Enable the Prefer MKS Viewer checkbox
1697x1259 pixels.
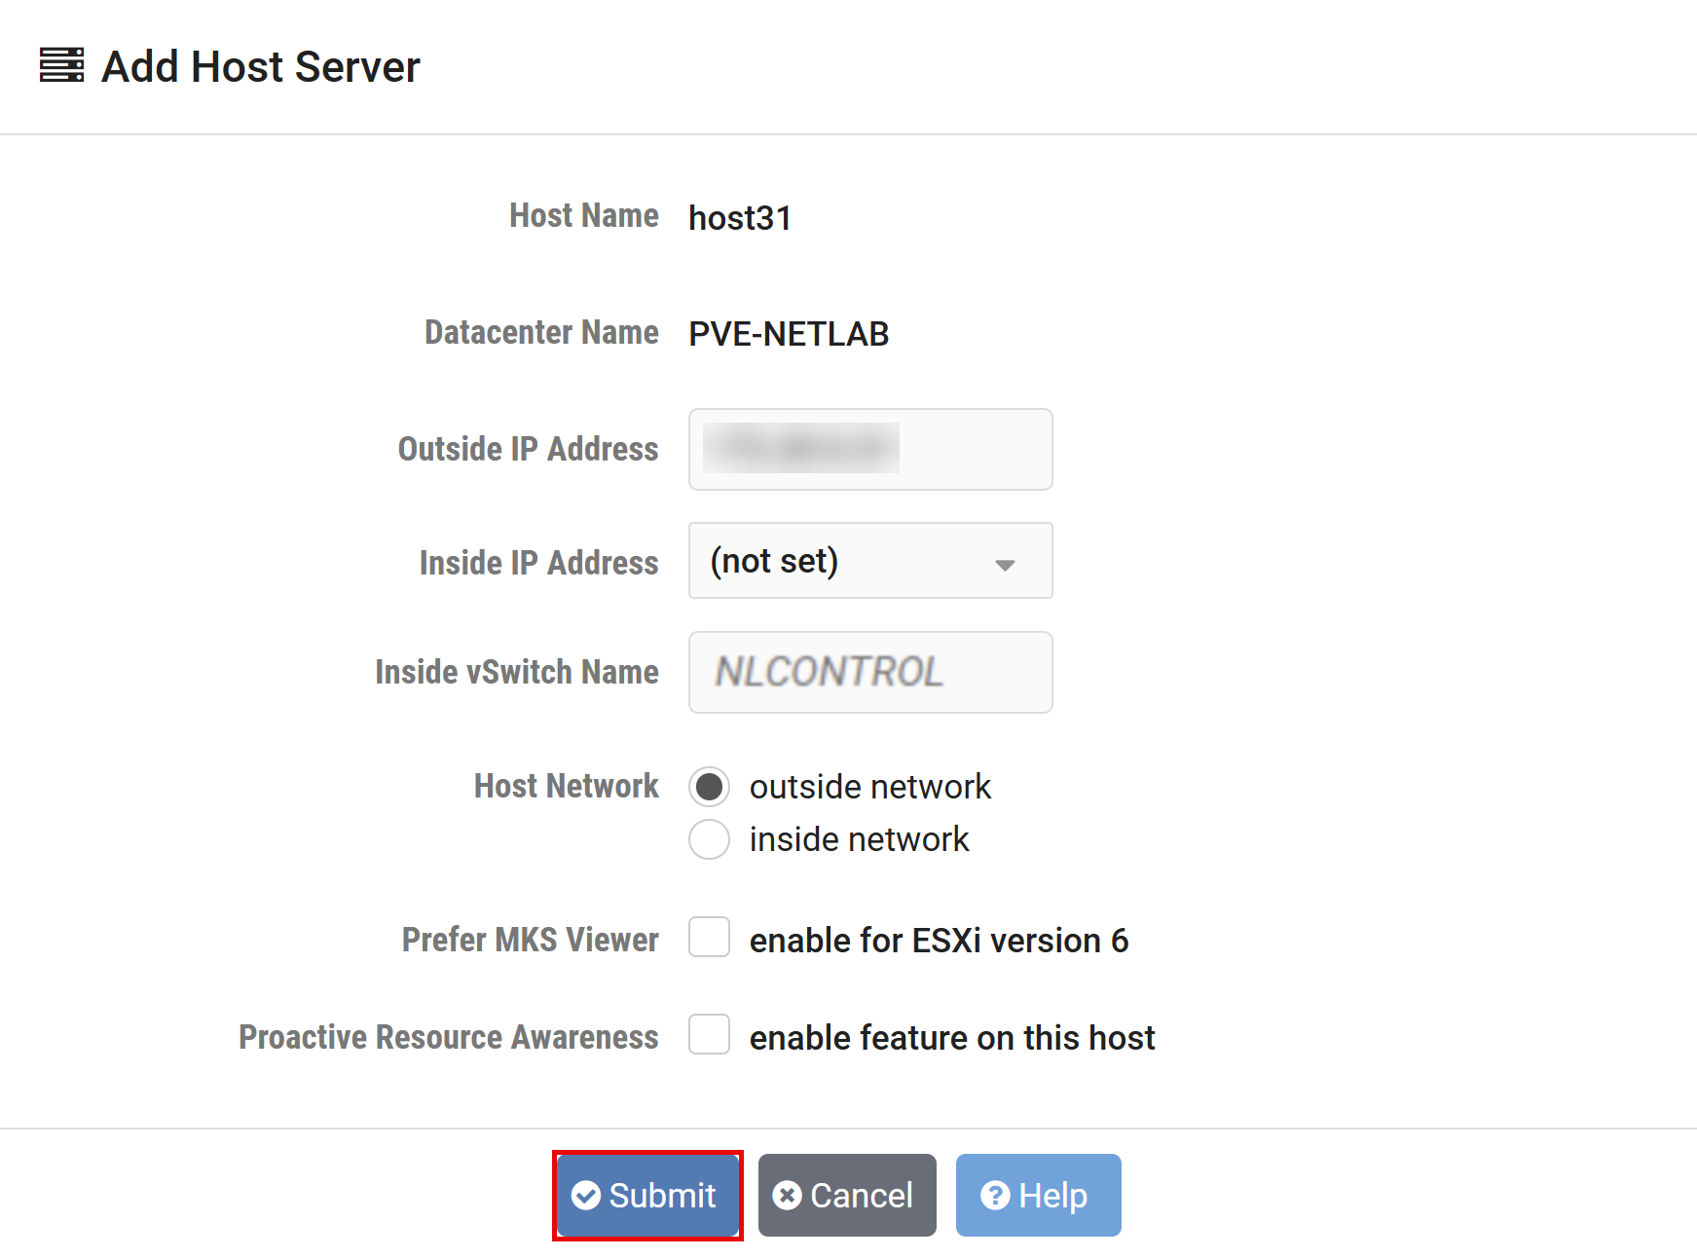709,938
